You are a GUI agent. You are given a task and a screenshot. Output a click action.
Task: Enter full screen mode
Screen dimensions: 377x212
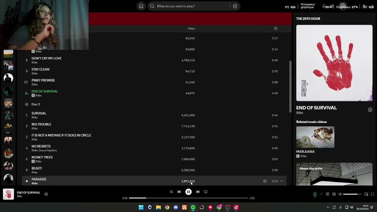tap(372, 194)
